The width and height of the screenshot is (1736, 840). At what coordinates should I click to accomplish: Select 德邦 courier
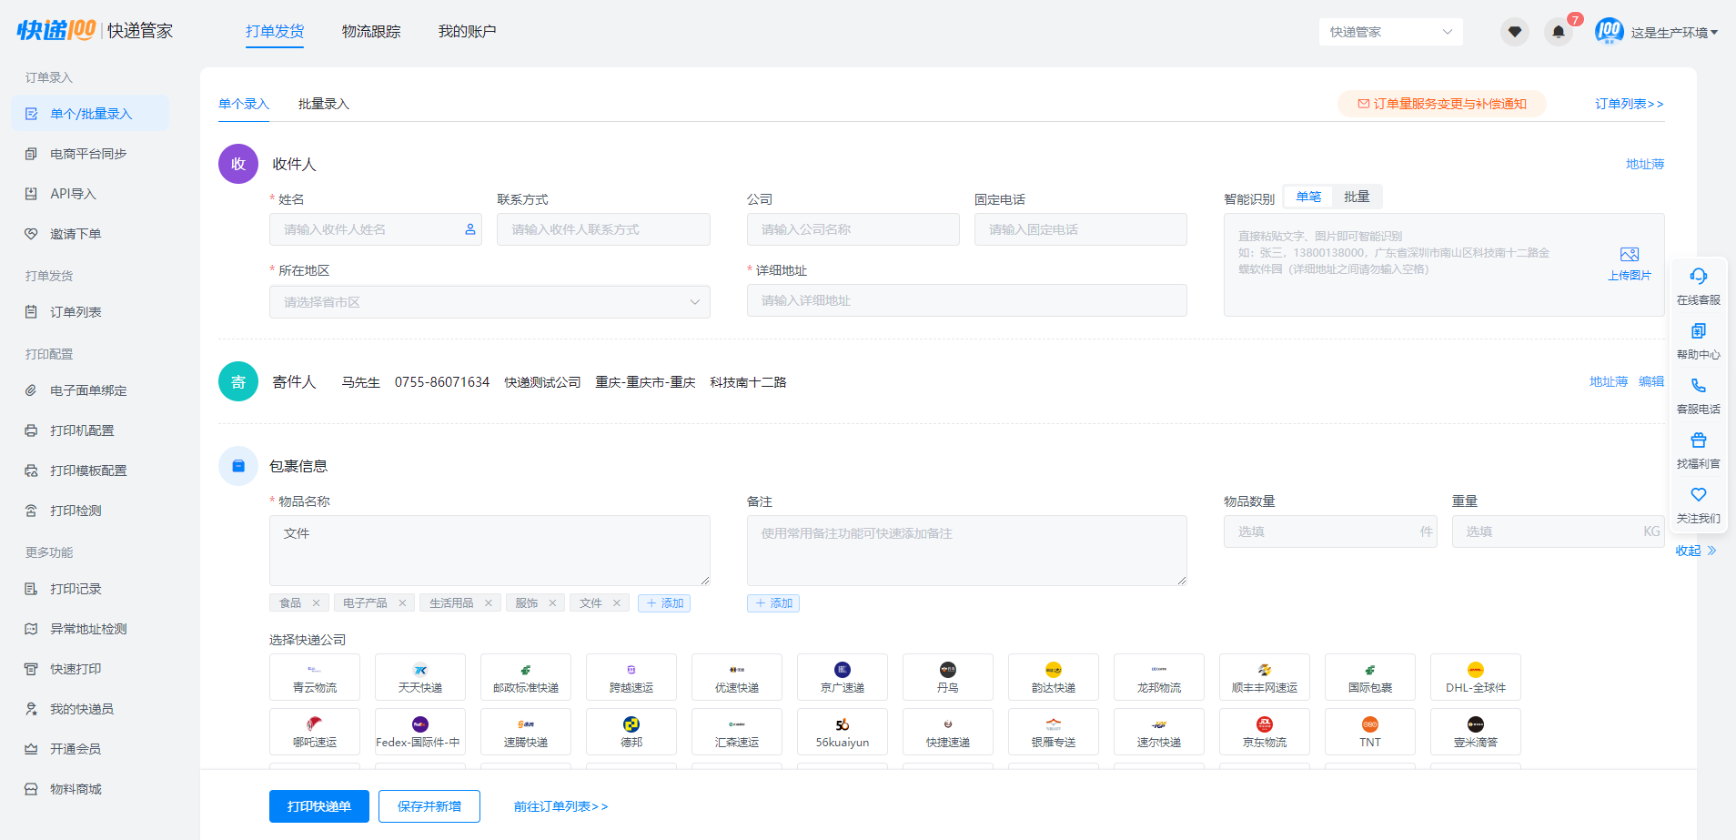pos(631,732)
